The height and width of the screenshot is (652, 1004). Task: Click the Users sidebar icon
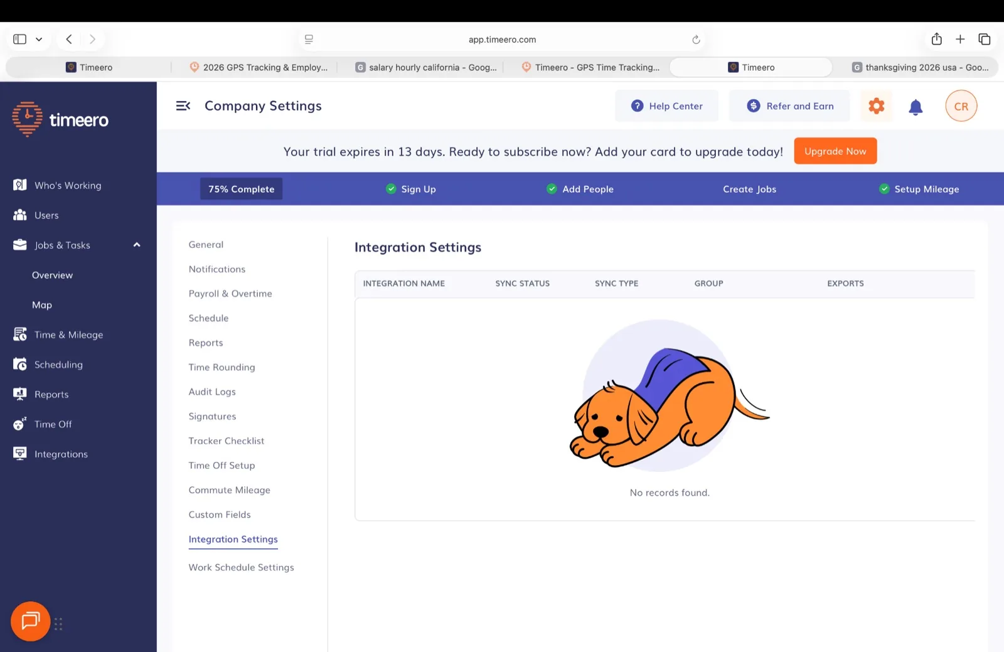point(20,215)
